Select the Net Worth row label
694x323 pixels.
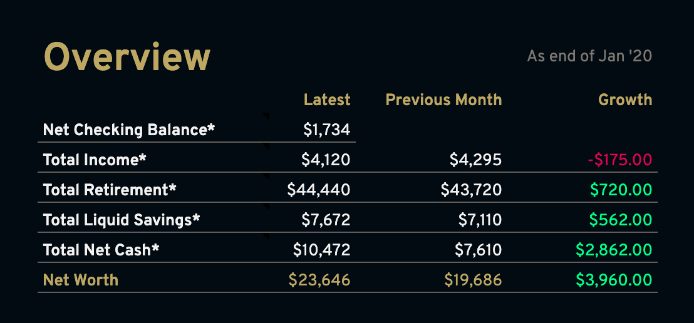(x=81, y=280)
